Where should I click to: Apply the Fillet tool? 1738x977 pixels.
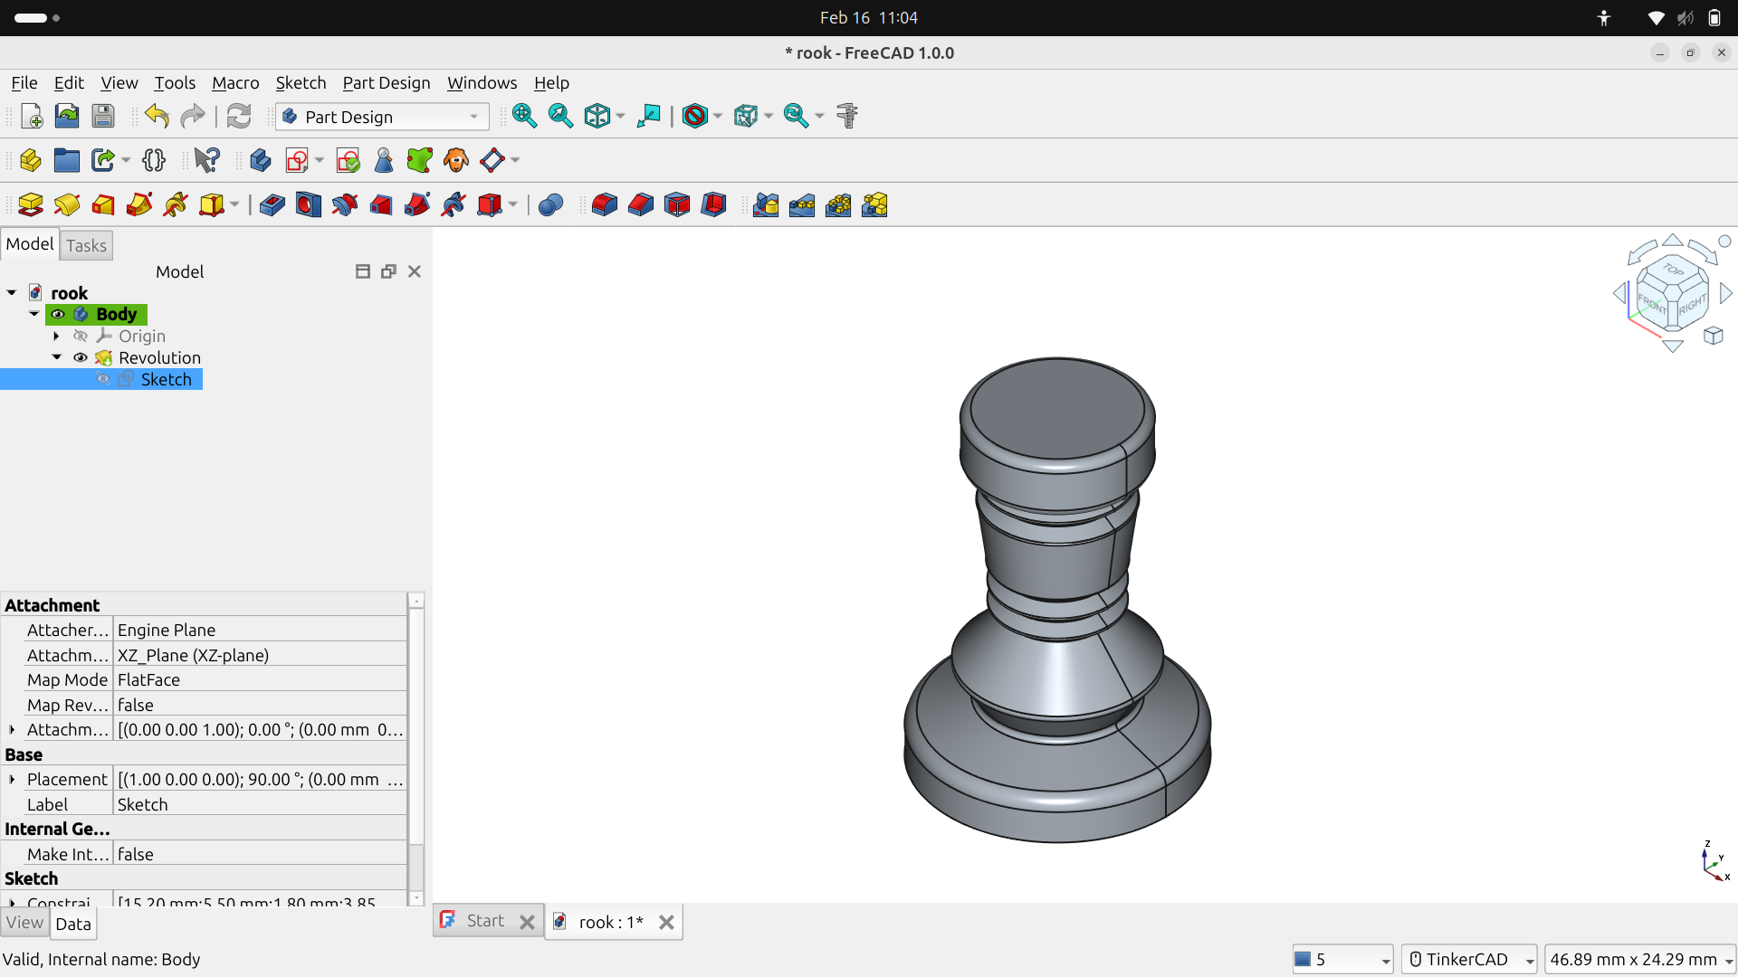pyautogui.click(x=604, y=204)
